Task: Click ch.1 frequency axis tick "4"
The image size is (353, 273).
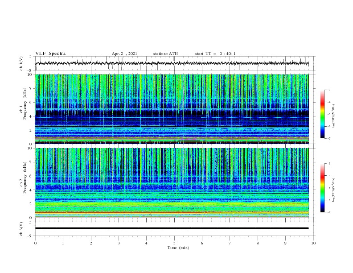Action: click(32, 116)
